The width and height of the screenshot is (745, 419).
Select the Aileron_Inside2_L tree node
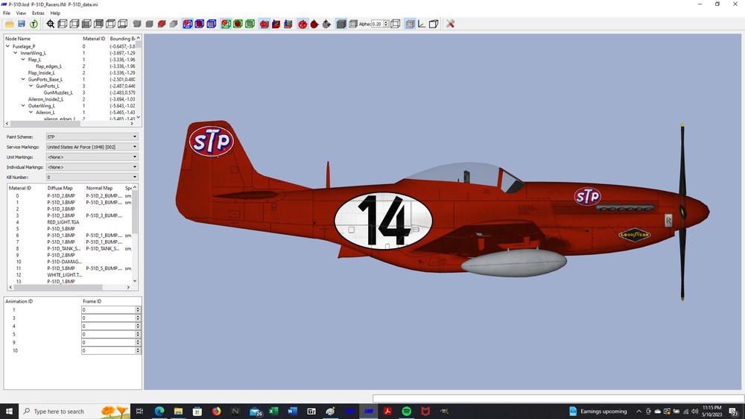click(45, 99)
